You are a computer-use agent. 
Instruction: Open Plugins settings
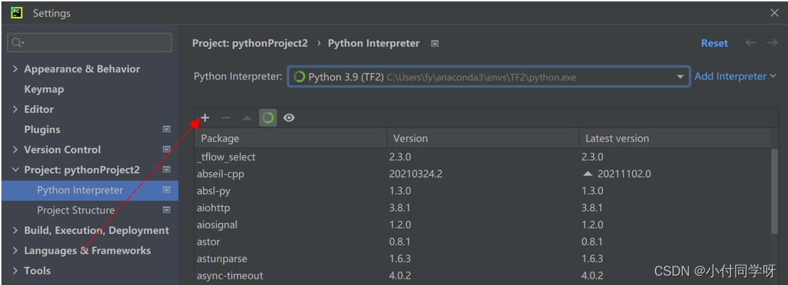tap(42, 129)
